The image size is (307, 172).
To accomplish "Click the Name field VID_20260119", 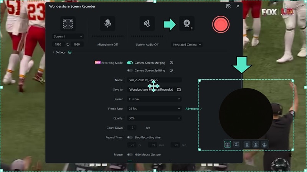I will pyautogui.click(x=154, y=80).
